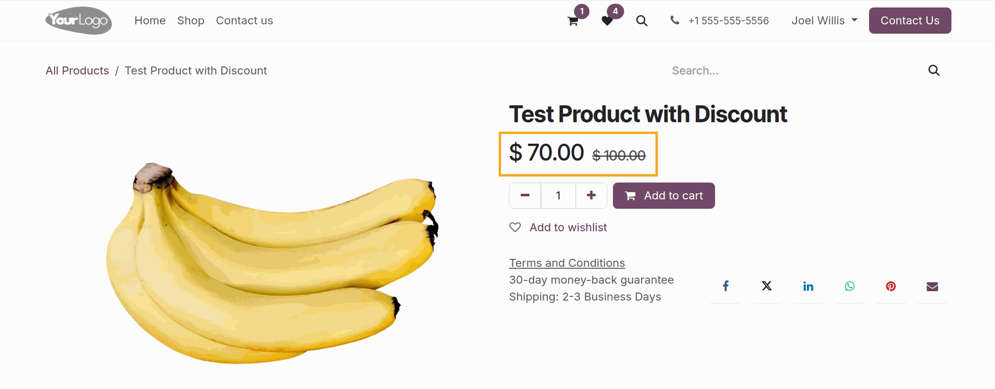Open the Joel Willis account dropdown
Viewport: 995px width, 389px height.
(824, 21)
